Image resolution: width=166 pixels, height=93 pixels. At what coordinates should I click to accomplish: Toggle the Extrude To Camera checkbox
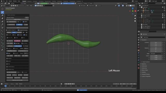coord(18,30)
